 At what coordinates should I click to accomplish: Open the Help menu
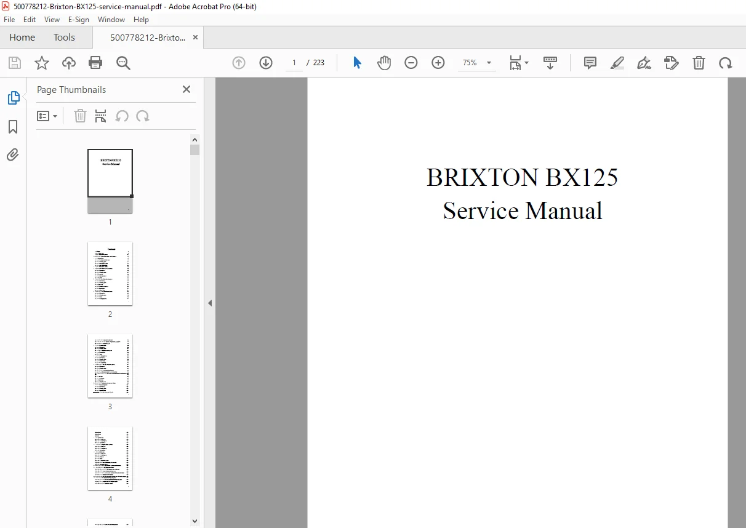click(142, 20)
